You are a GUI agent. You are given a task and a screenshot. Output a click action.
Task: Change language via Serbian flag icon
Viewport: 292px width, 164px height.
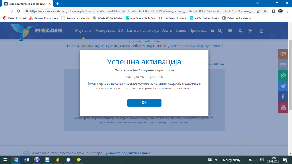[x=261, y=31]
